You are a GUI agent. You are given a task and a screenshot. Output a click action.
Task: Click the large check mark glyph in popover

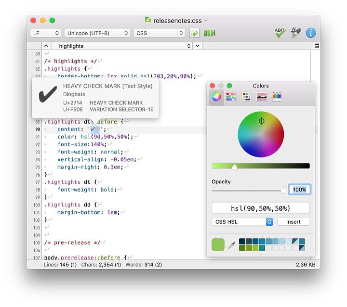[48, 94]
